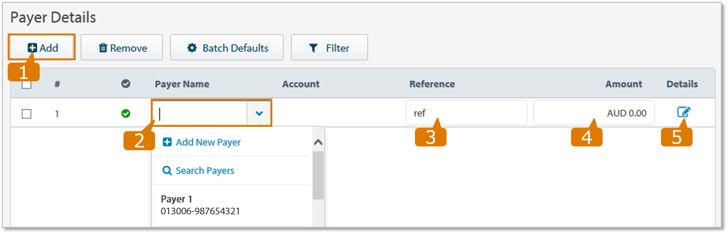This screenshot has width=728, height=234.
Task: Click the Remove button with trash icon
Action: [122, 48]
